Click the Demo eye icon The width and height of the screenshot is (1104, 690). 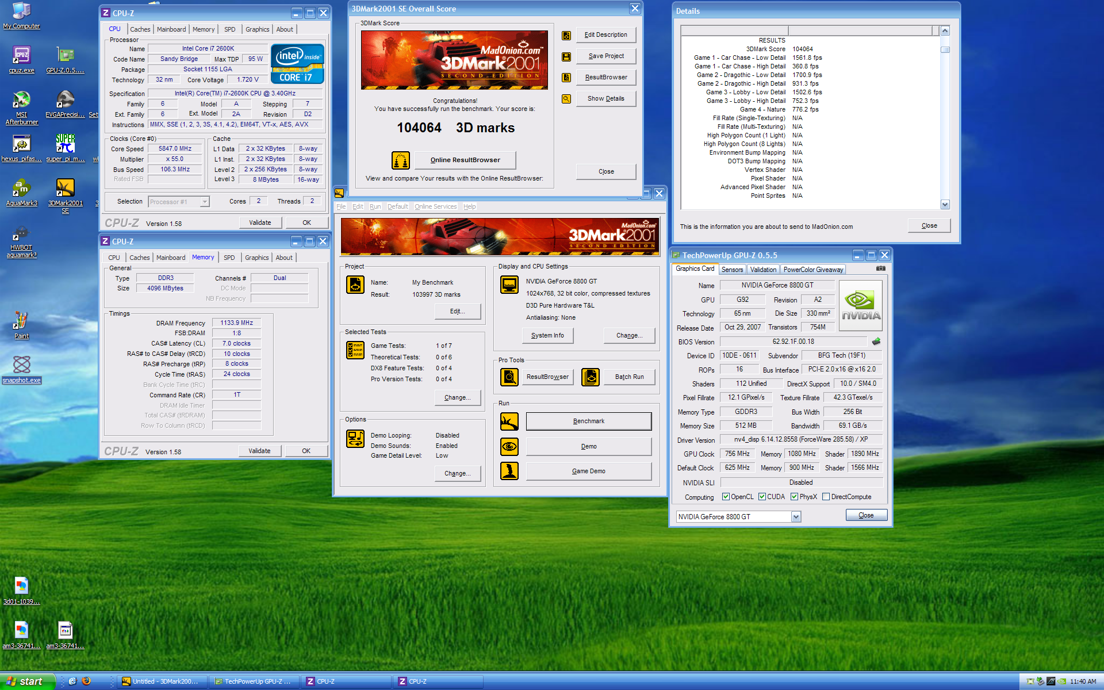tap(509, 447)
